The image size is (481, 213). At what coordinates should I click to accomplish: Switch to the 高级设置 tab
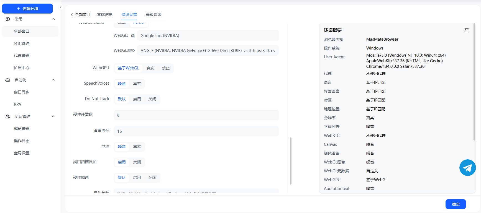pos(153,15)
